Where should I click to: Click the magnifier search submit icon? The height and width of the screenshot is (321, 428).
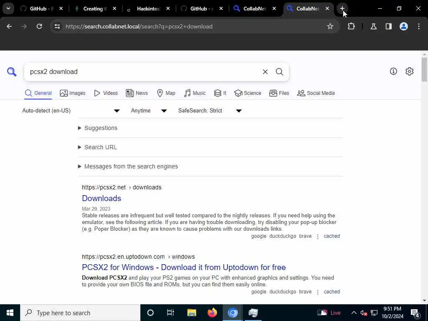(x=279, y=72)
